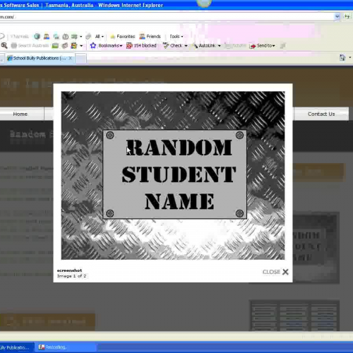
Task: Expand the address bar dropdown arrow
Action: [x=337, y=16]
